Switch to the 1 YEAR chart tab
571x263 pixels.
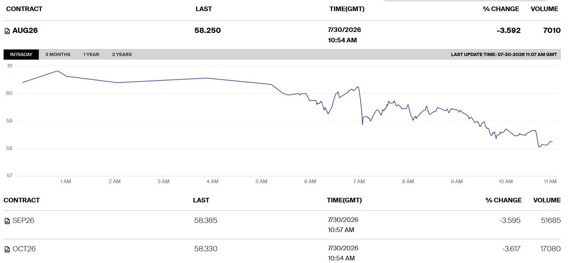[91, 54]
